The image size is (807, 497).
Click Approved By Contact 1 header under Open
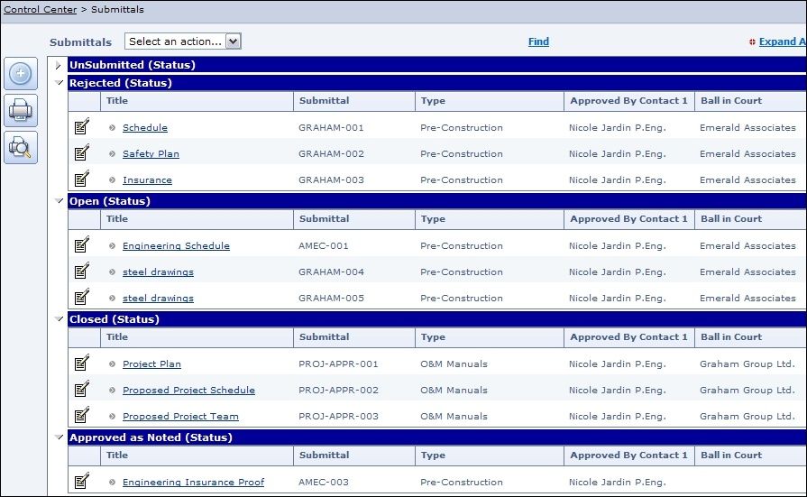(629, 219)
